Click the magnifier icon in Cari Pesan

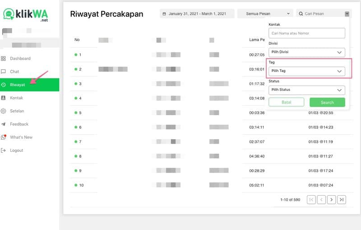coord(301,14)
